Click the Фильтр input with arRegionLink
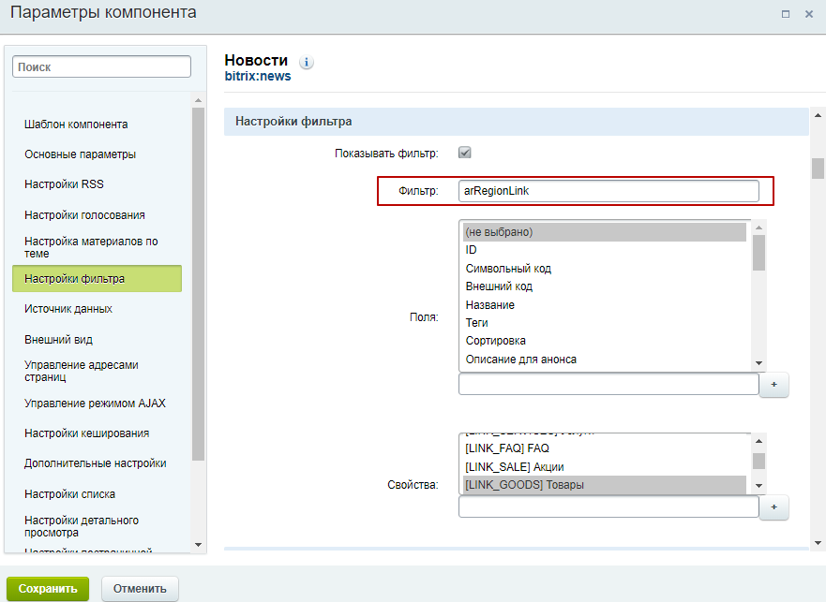 pos(608,191)
